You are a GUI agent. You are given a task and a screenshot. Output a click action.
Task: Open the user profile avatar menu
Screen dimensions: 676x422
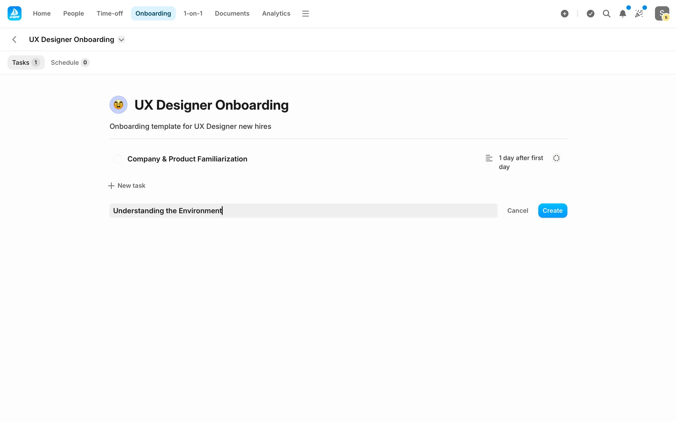pyautogui.click(x=662, y=14)
